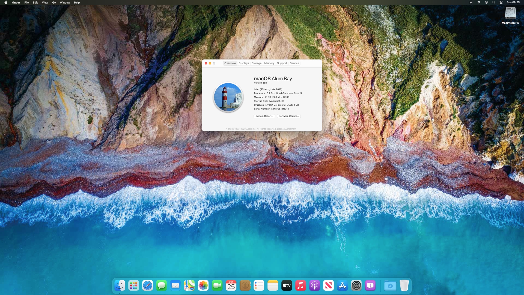Image resolution: width=524 pixels, height=295 pixels.
Task: Open Mail app in the Dock
Action: (175, 286)
